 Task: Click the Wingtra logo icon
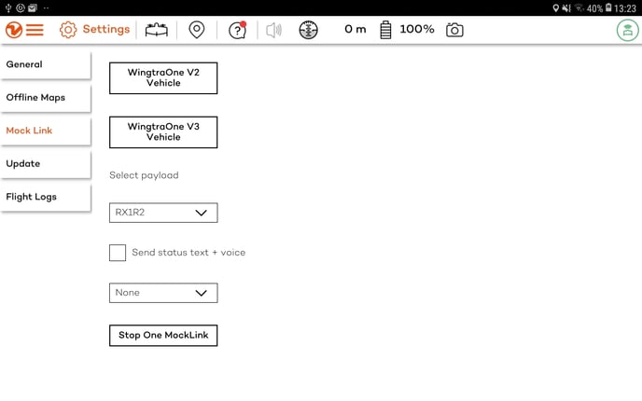click(13, 30)
